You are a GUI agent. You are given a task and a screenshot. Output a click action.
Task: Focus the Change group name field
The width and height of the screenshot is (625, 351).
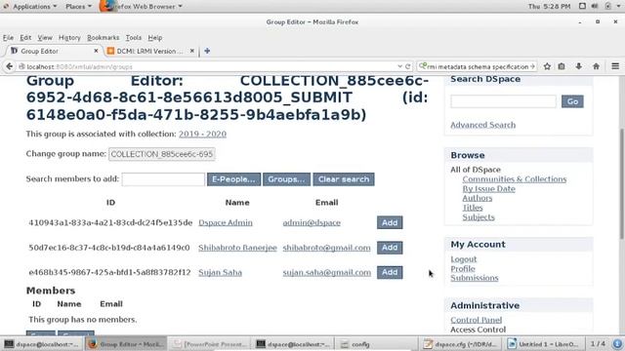click(x=162, y=154)
